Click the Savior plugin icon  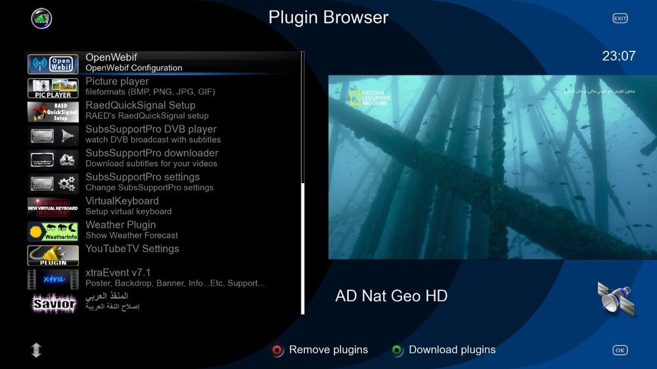tap(54, 303)
